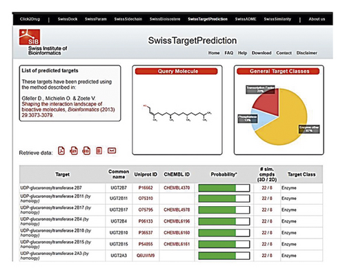Open About us page
The width and height of the screenshot is (345, 275).
(317, 19)
